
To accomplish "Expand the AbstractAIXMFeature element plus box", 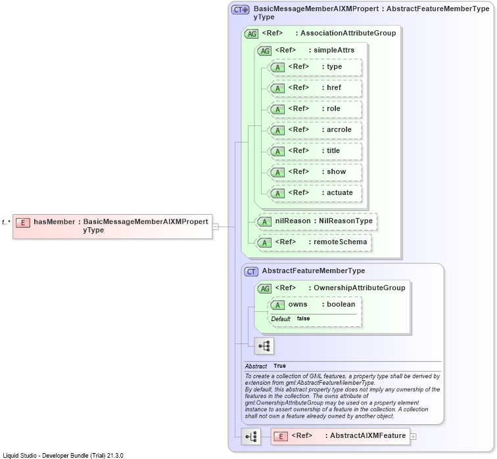I will (413, 437).
